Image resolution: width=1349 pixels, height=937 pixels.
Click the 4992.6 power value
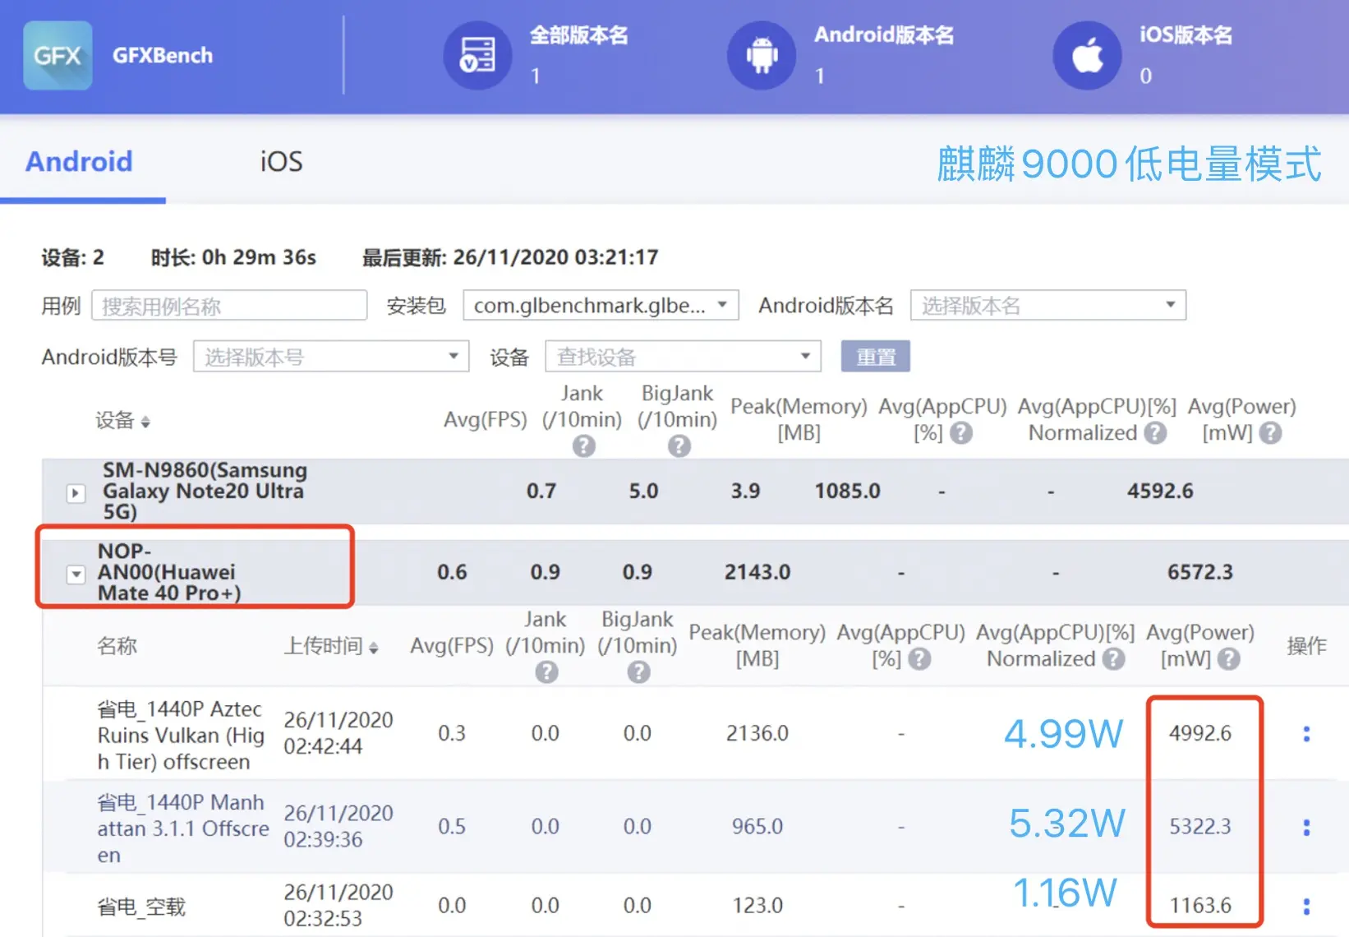[1200, 733]
